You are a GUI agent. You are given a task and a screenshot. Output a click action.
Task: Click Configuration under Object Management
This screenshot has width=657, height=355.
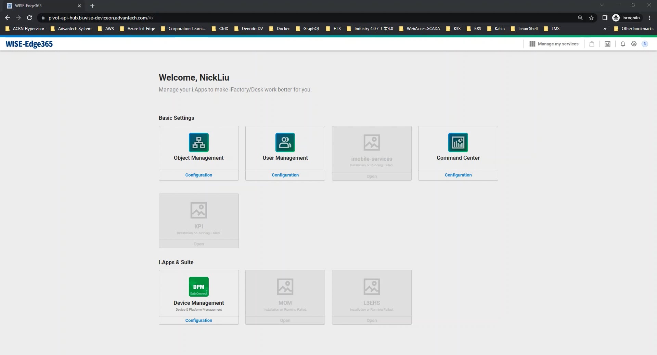[198, 175]
